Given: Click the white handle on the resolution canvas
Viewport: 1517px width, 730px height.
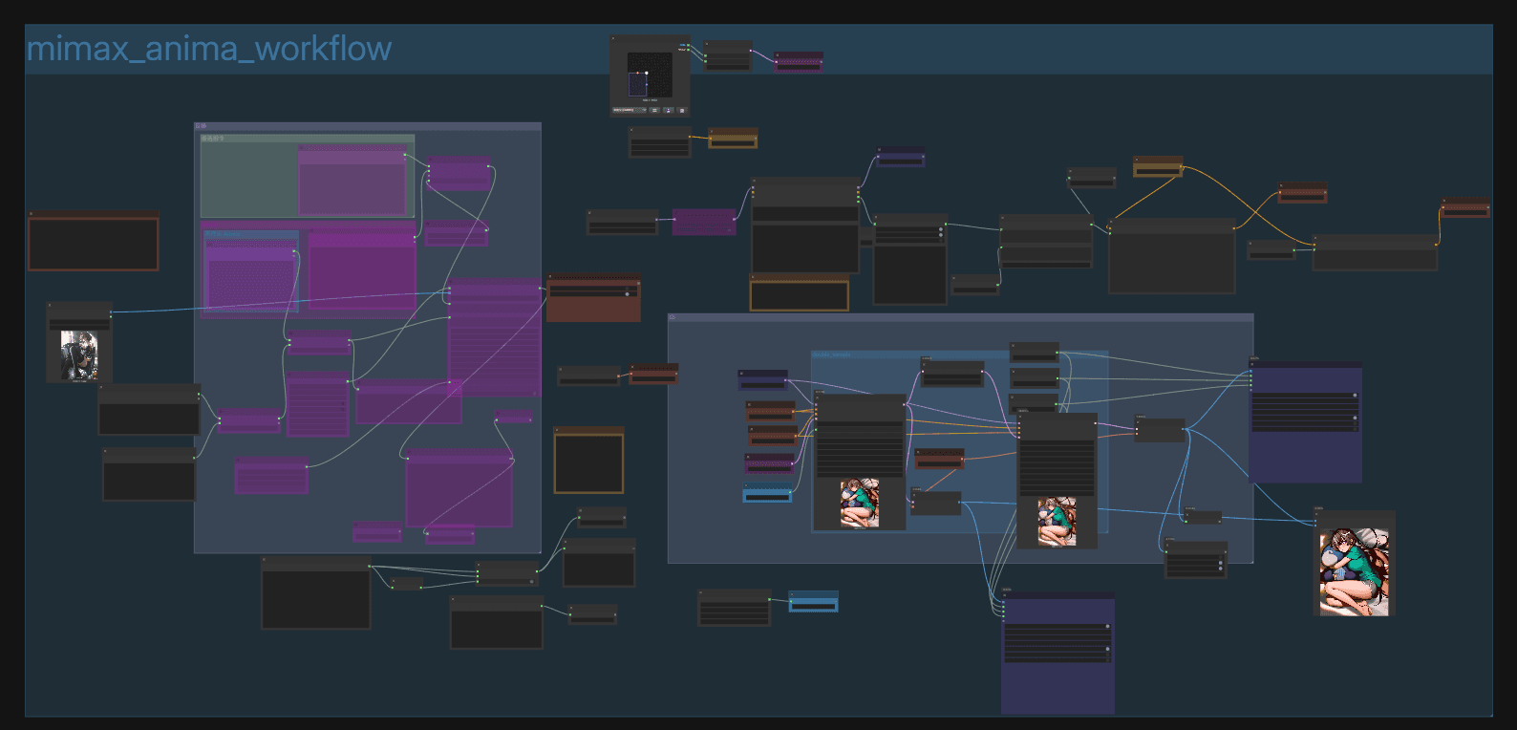Looking at the screenshot, I should 647,73.
